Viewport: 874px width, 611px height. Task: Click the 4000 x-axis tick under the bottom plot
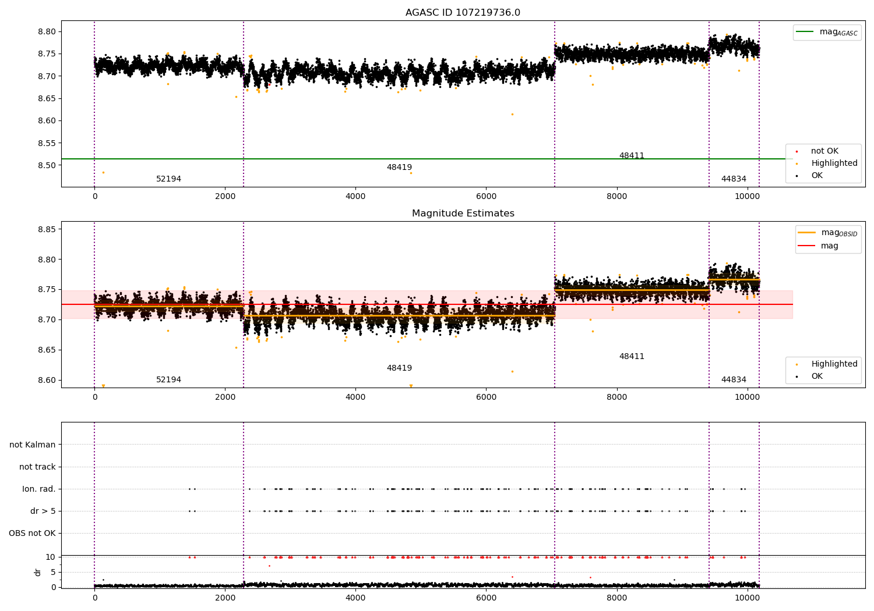click(x=355, y=598)
